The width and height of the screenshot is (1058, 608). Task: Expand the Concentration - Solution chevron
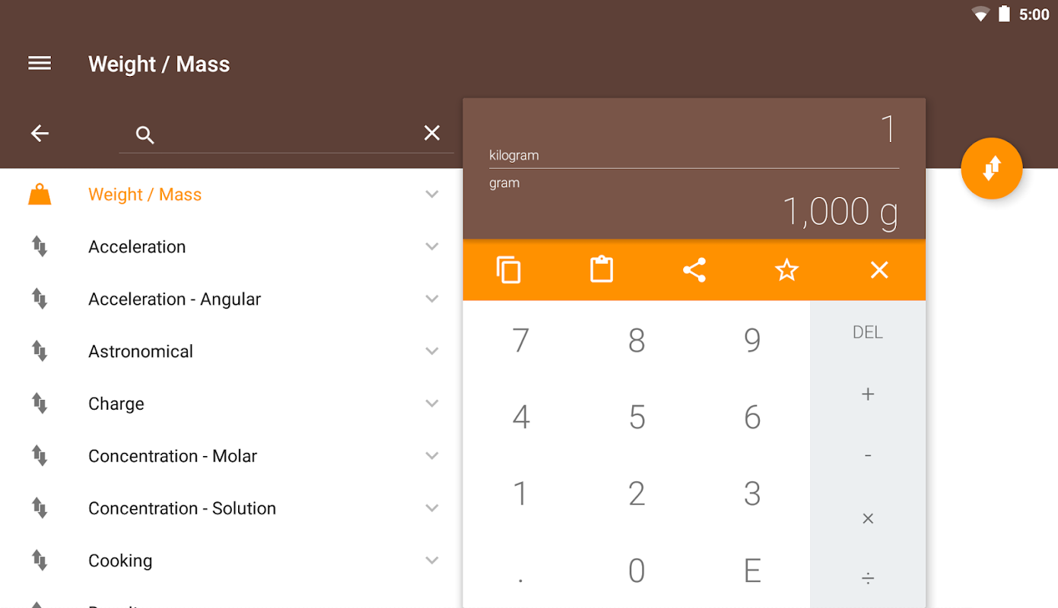(x=432, y=508)
